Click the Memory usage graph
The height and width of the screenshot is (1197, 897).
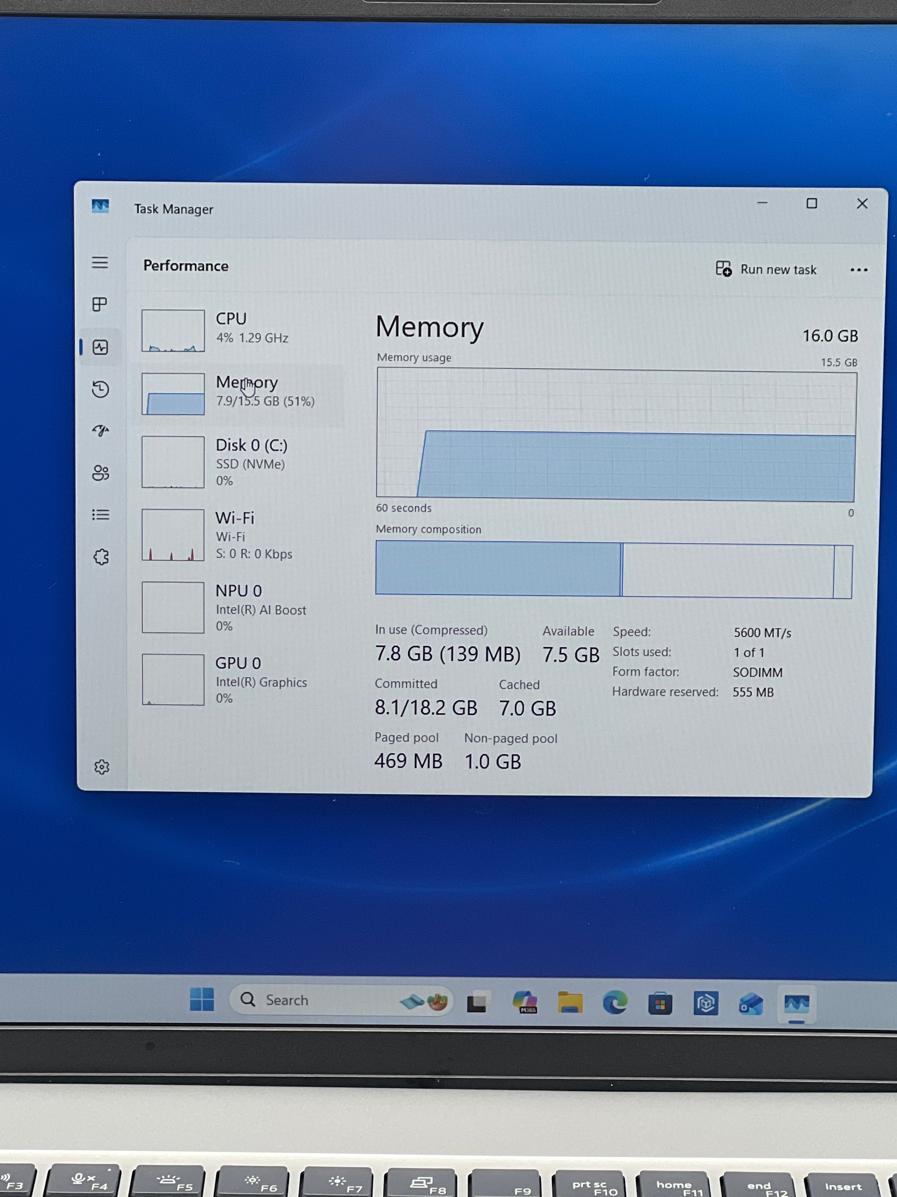click(x=616, y=435)
